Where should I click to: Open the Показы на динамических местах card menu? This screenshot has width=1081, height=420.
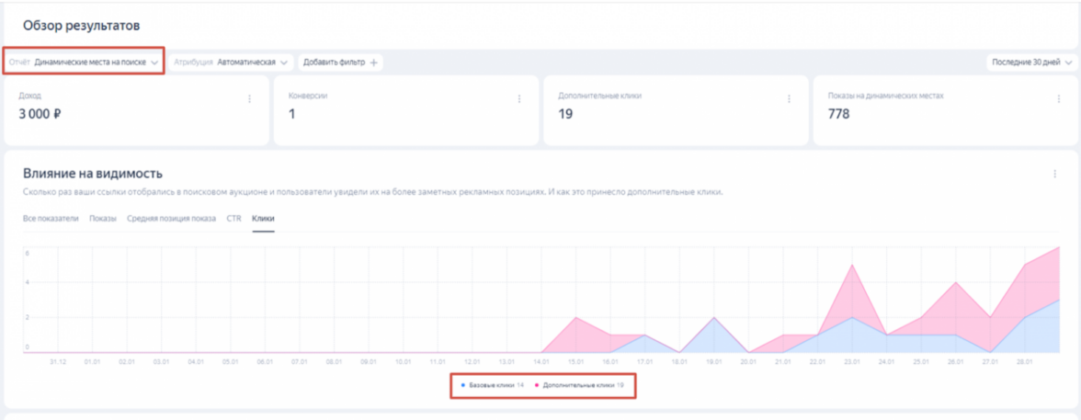[x=1058, y=99]
